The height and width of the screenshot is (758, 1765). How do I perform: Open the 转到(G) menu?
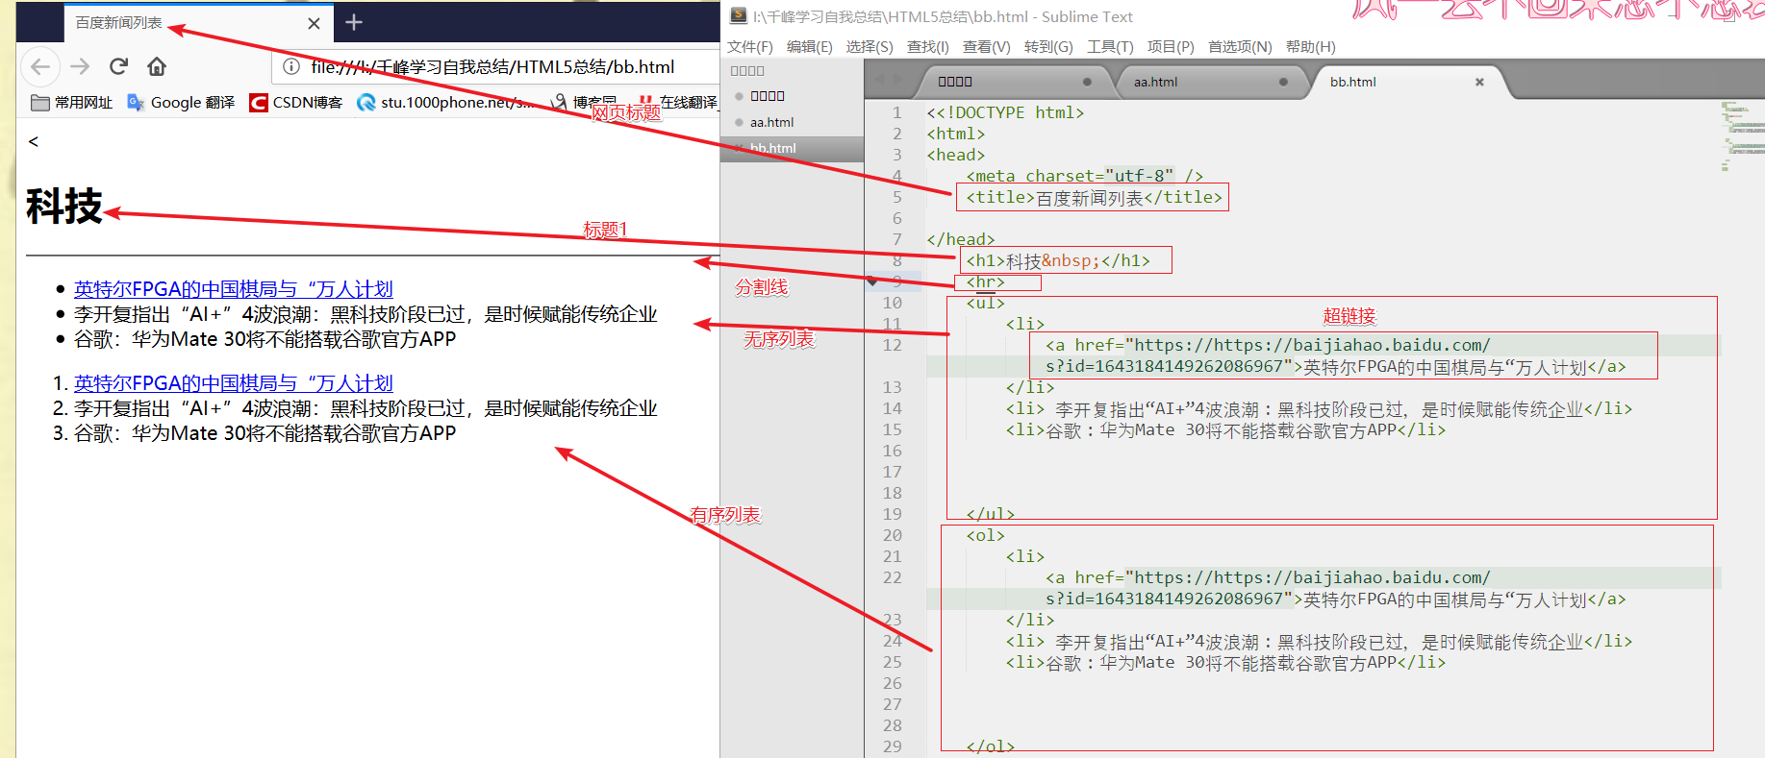pos(1048,46)
